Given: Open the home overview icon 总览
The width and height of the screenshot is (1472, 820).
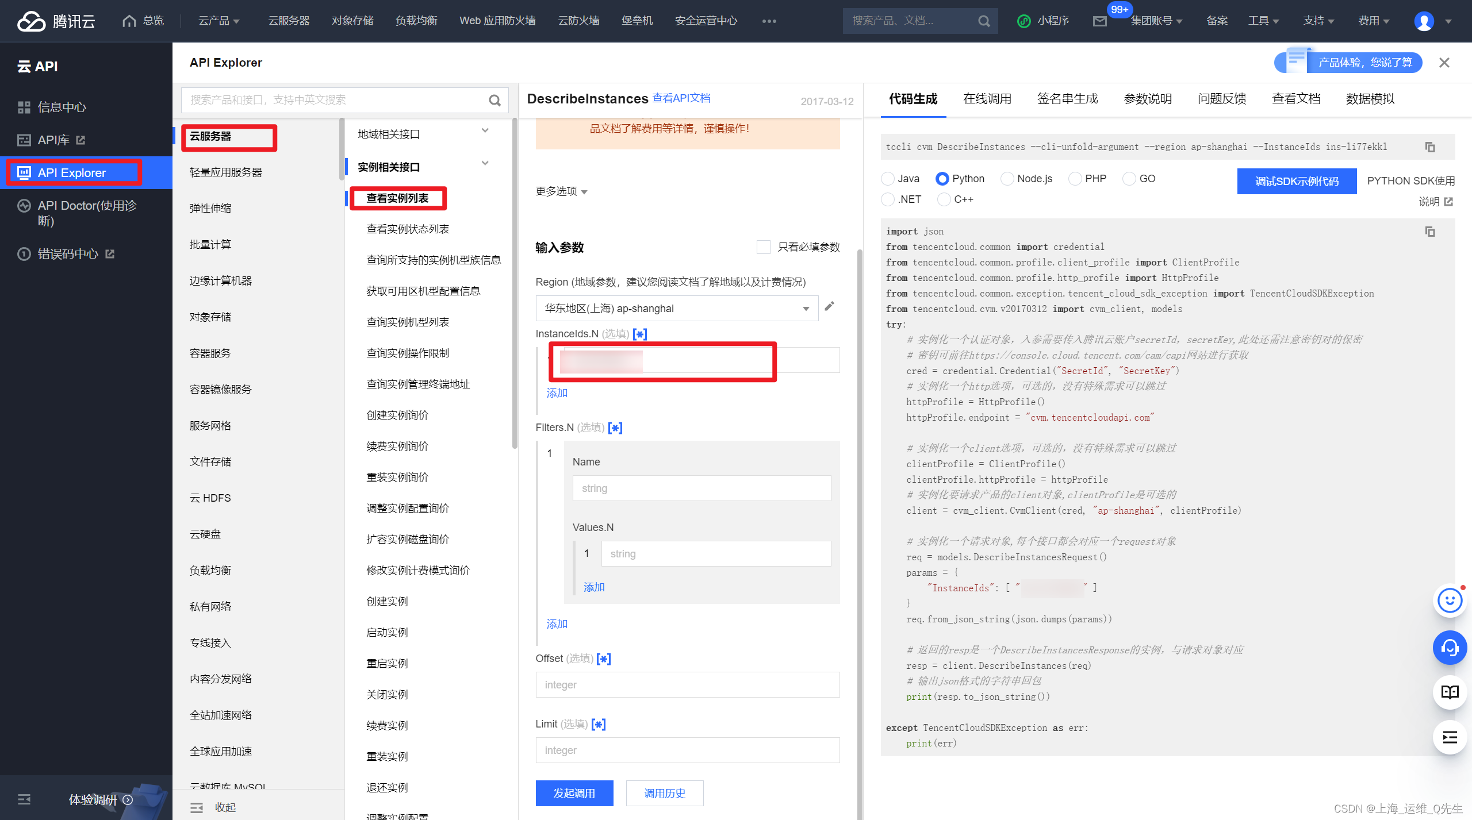Looking at the screenshot, I should click(143, 21).
